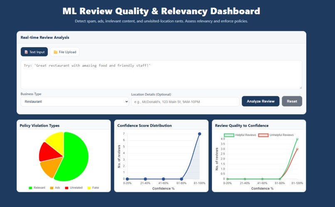Toggle the Relevant legend item in pie chart

coord(37,188)
